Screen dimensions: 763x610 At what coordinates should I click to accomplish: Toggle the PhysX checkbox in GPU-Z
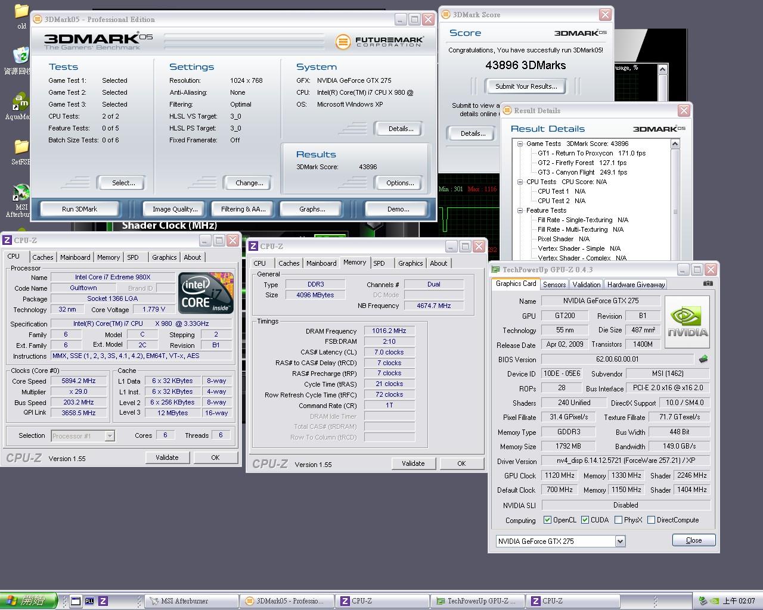pos(618,520)
